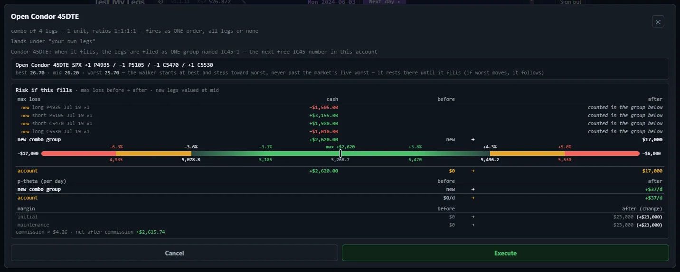
Task: Click the "initial" margin row label
Action: tap(28, 217)
